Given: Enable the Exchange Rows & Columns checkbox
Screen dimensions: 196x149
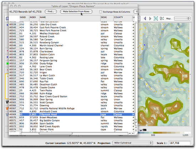Looking at the screenshot, I should click(100, 12).
